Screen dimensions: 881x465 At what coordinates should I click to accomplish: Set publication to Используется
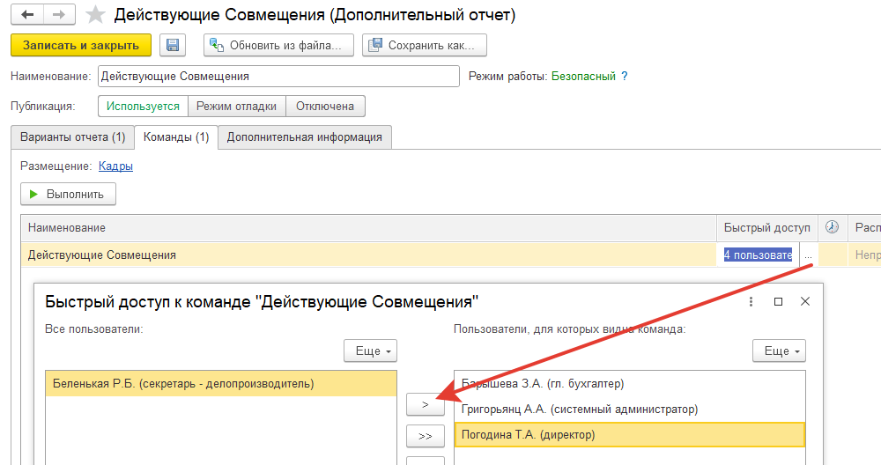(144, 107)
